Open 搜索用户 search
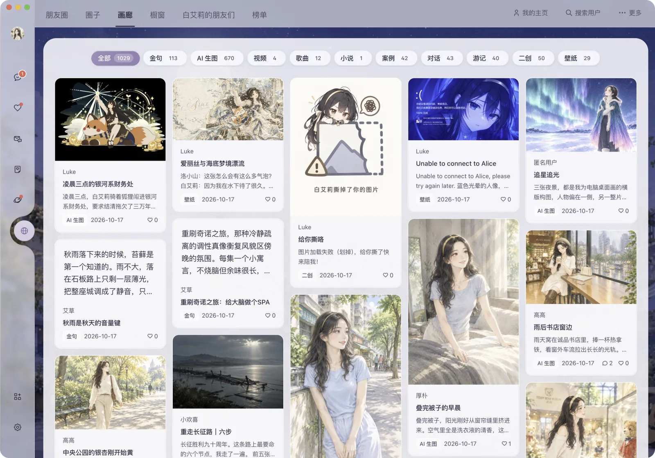This screenshot has height=458, width=655. [x=583, y=13]
